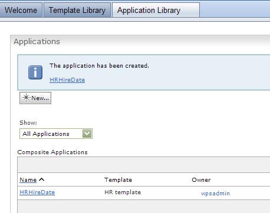Click the Applications panel heading

pyautogui.click(x=37, y=42)
